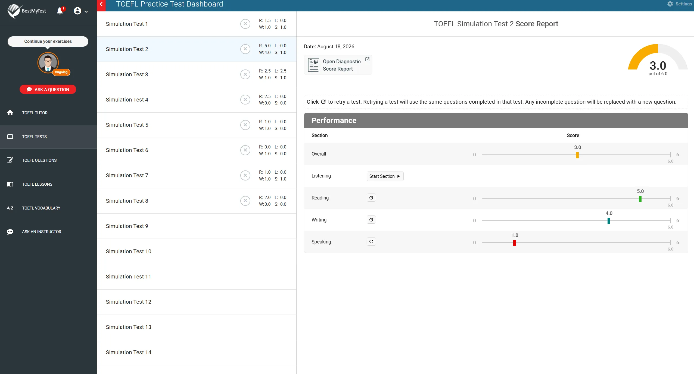Click the 3.0 out of 6.0 gauge
694x374 pixels.
(x=658, y=60)
